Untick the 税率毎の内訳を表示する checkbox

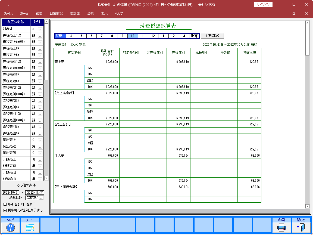click(5, 210)
